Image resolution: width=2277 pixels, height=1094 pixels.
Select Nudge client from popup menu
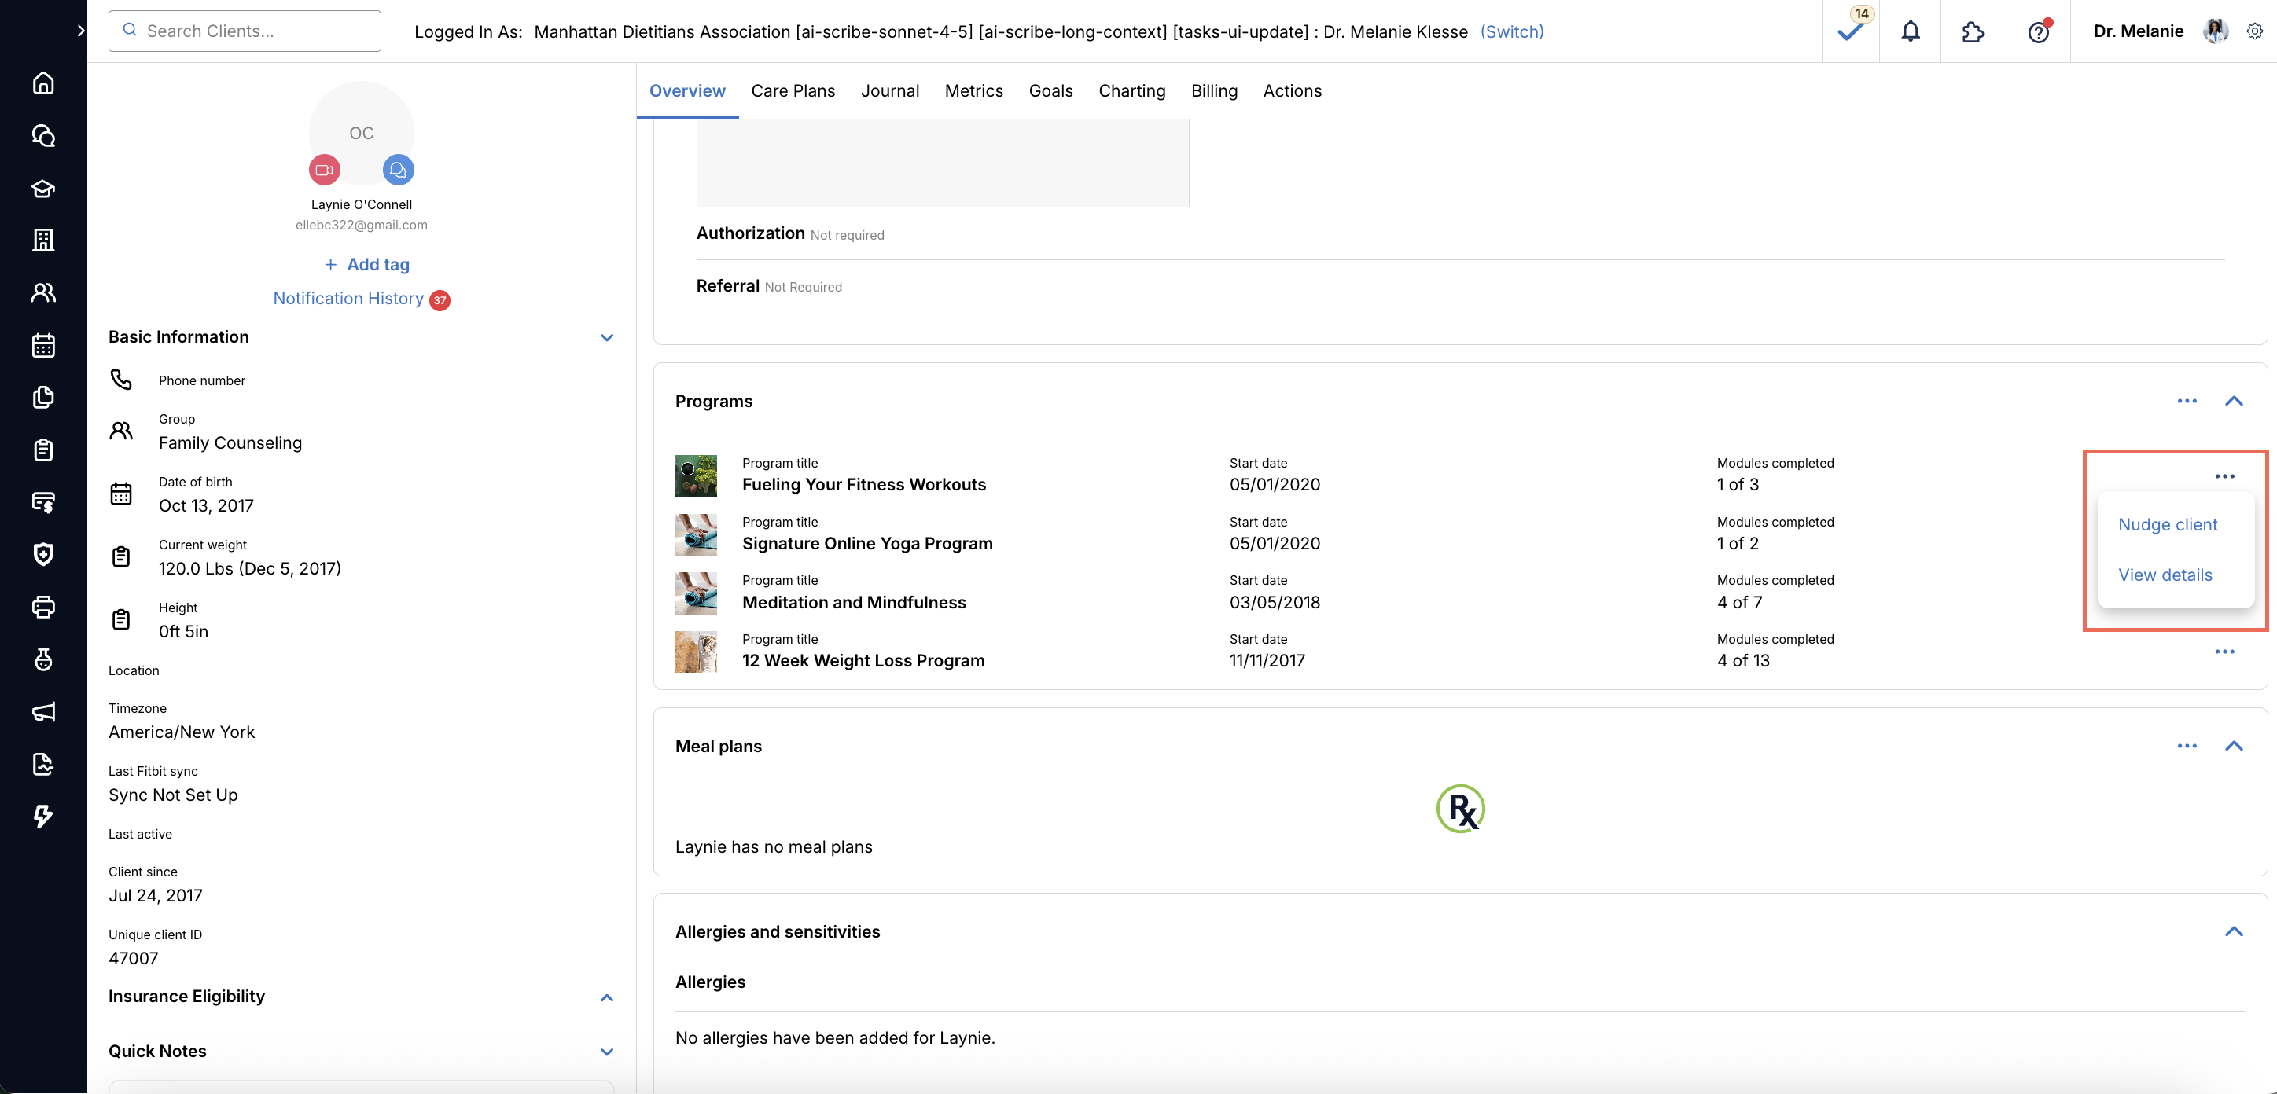(x=2168, y=524)
